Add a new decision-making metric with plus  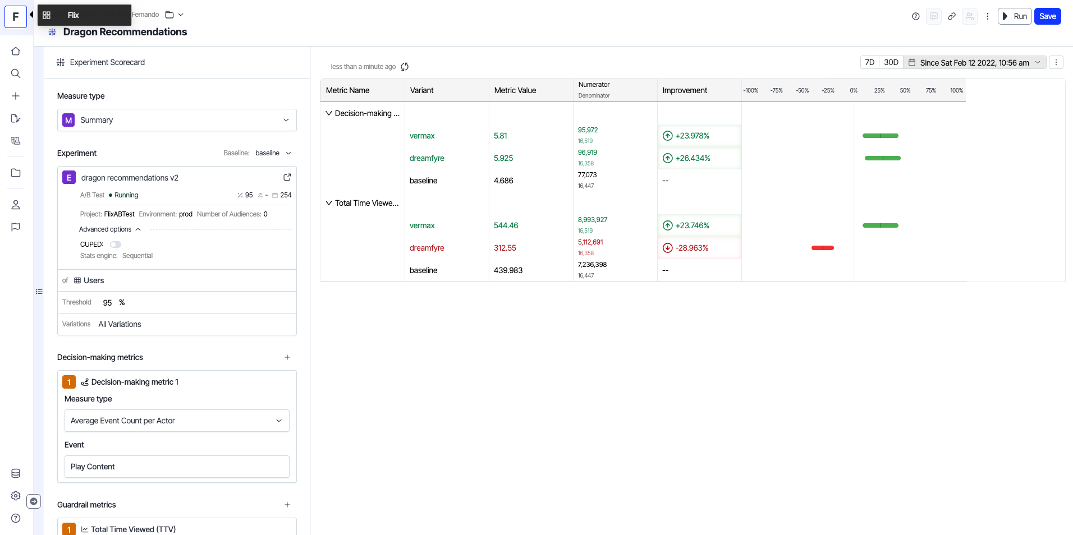[x=287, y=357]
